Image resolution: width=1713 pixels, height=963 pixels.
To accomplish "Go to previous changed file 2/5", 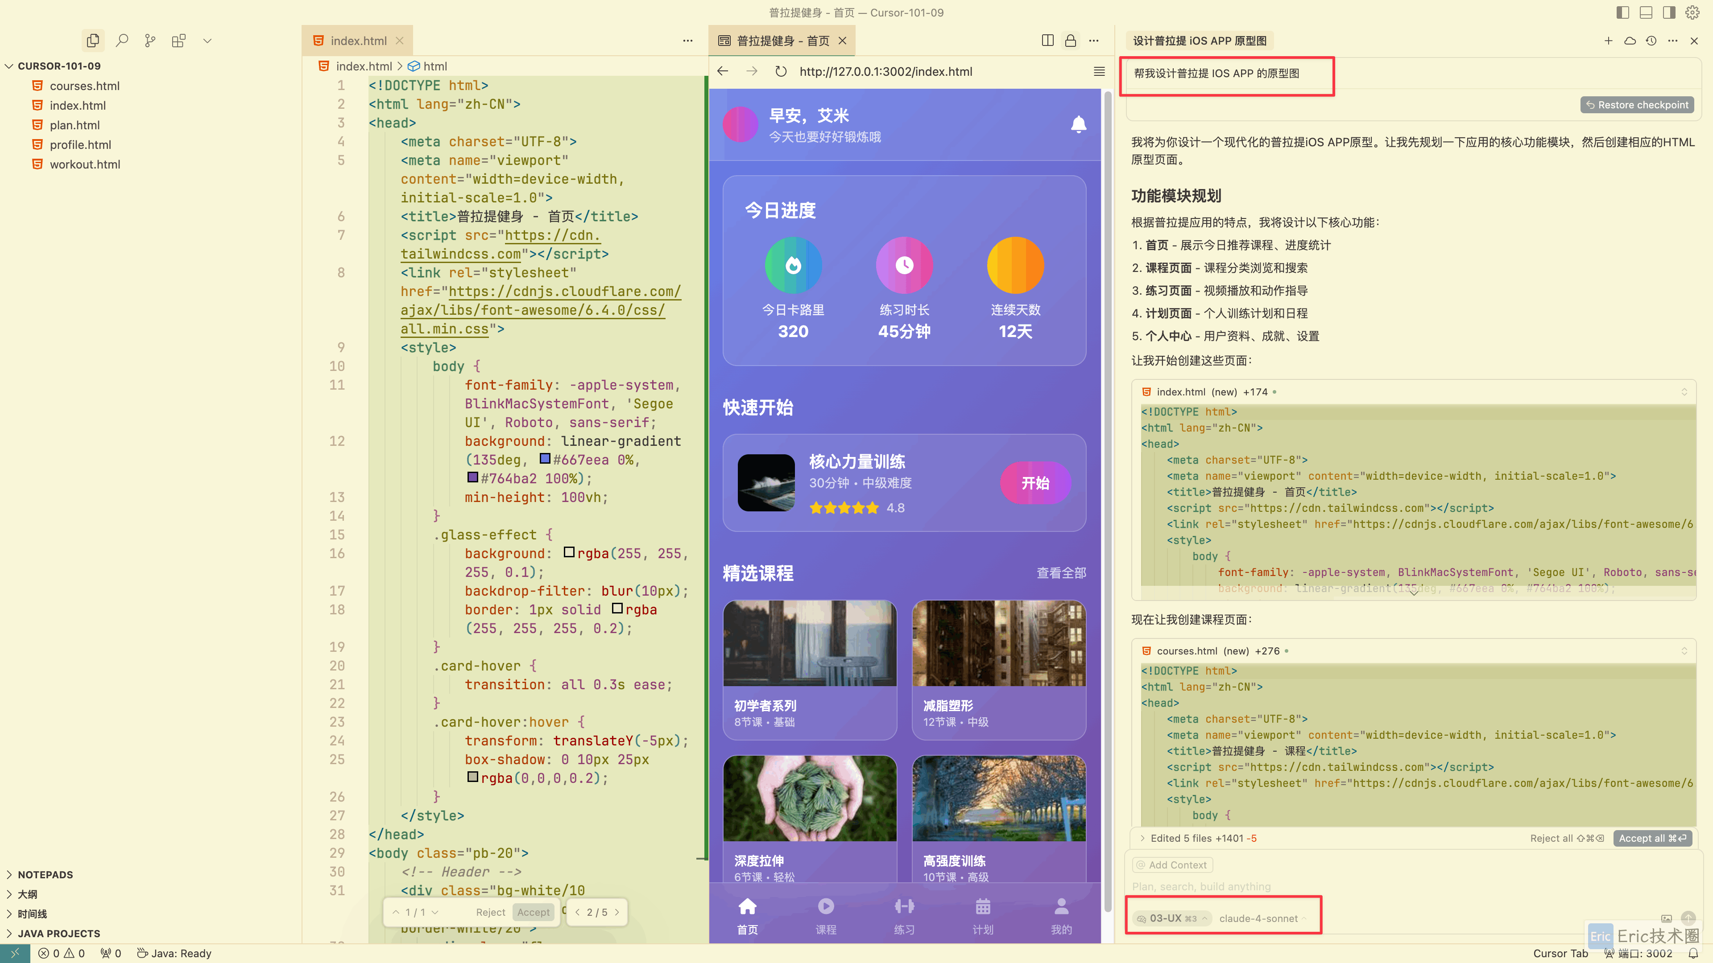I will [577, 913].
